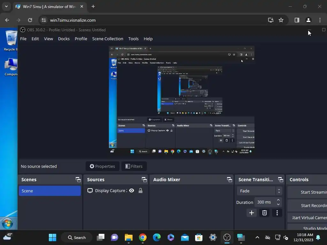Click Start Streaming button

coord(307,192)
